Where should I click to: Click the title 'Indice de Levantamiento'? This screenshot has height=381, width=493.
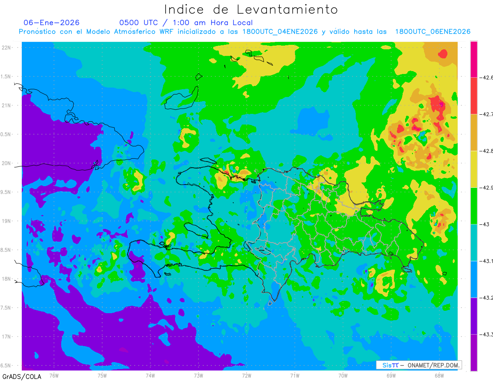pyautogui.click(x=251, y=9)
